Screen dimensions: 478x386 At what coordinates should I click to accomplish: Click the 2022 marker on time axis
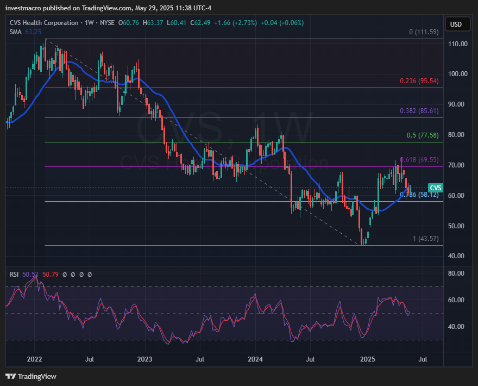34,359
